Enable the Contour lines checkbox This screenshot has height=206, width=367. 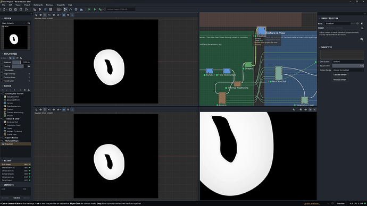(x=2, y=78)
